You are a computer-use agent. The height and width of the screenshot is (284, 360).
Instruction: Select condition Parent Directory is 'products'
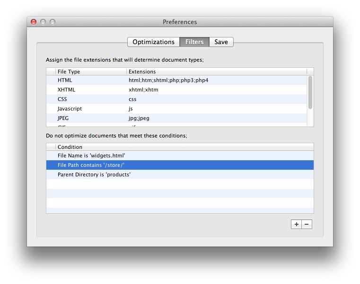(x=180, y=174)
